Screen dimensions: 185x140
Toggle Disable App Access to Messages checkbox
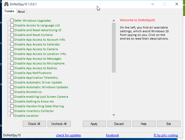(12, 58)
